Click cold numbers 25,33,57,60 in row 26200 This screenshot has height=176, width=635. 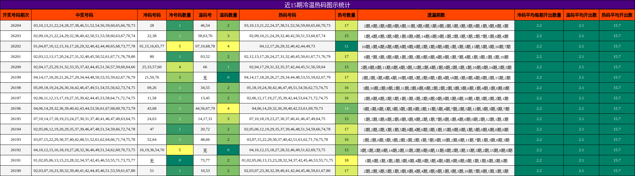(152, 67)
